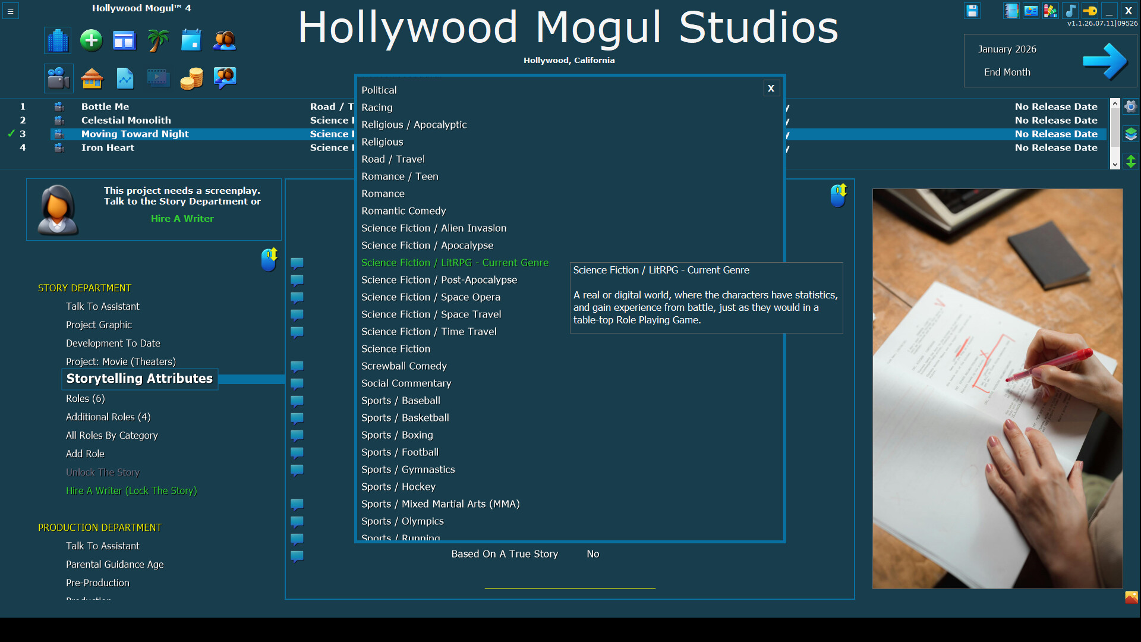Screen dimensions: 1141x642
Task: Click the people chat bubble icon
Action: tap(225, 78)
